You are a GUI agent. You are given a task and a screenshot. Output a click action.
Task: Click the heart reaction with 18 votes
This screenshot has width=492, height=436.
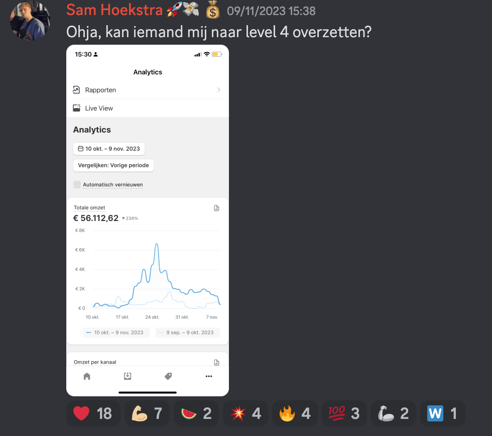point(93,413)
